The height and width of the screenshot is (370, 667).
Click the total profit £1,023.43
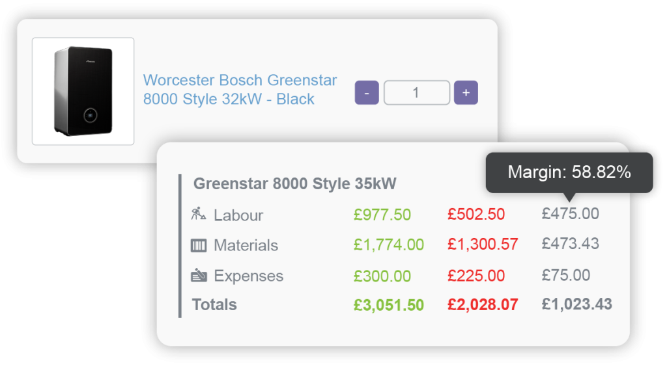pyautogui.click(x=576, y=304)
